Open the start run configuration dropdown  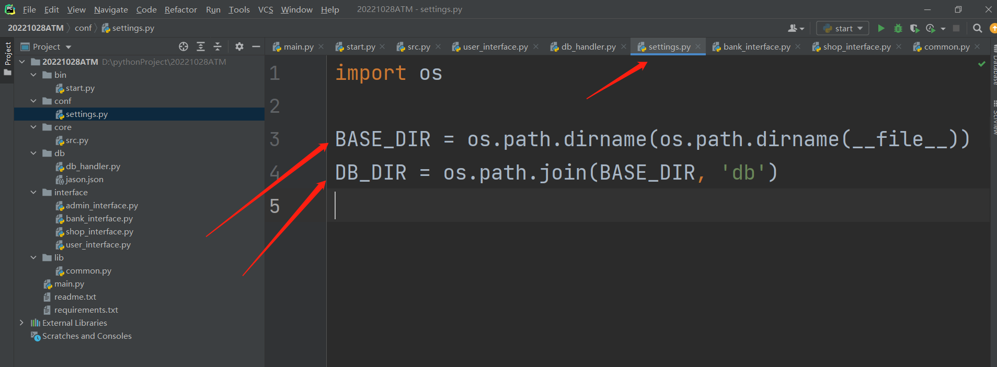point(843,28)
